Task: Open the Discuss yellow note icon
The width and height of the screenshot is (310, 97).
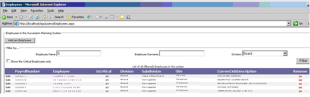Action: pos(122,17)
